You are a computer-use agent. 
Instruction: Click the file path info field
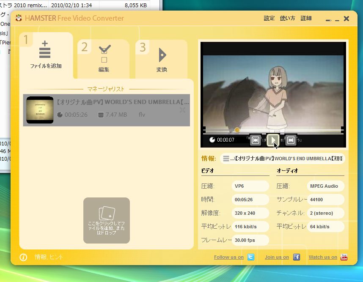(283, 159)
